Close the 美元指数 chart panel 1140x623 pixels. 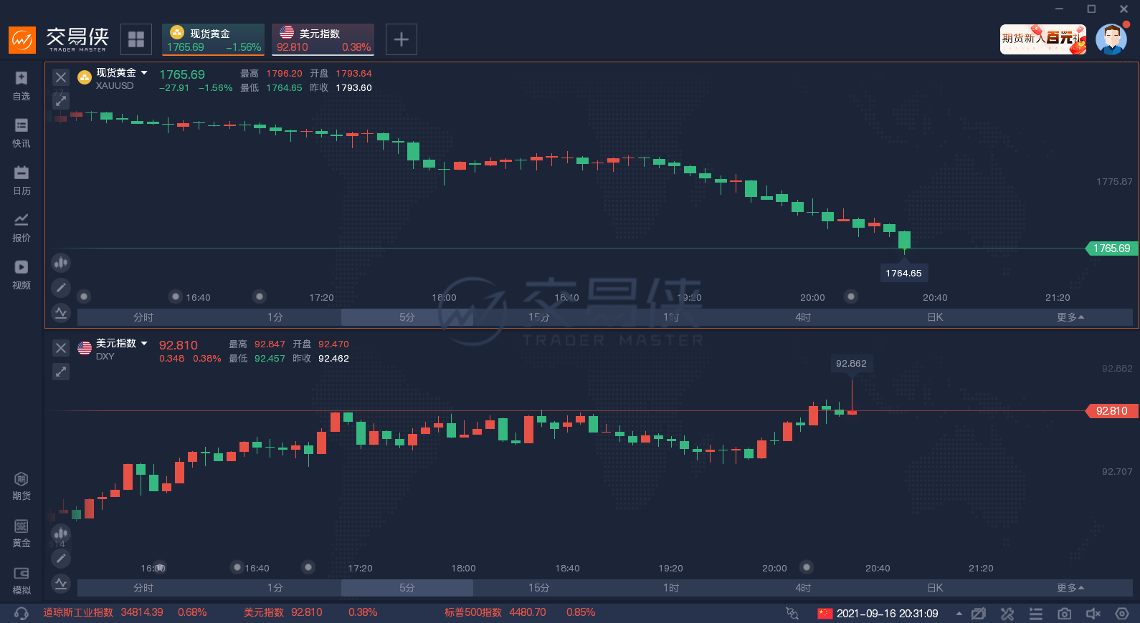coord(61,348)
